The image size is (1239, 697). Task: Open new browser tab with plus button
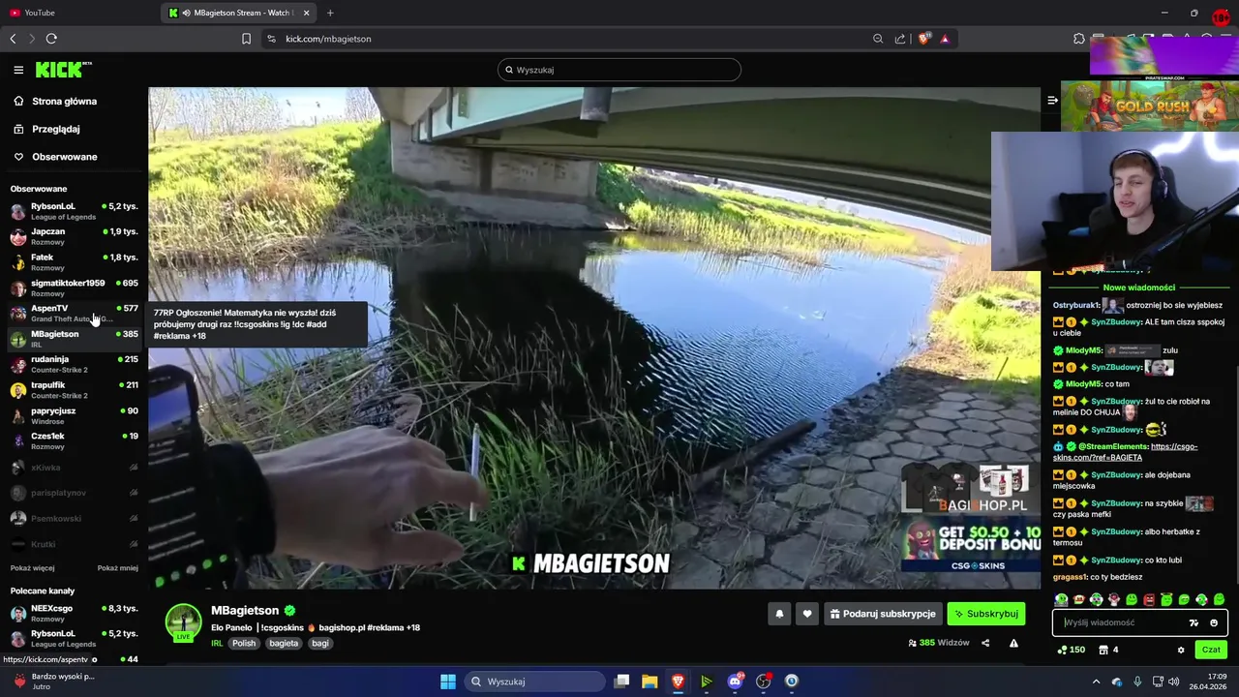[330, 13]
